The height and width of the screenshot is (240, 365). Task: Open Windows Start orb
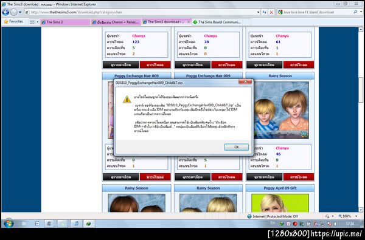(9, 224)
